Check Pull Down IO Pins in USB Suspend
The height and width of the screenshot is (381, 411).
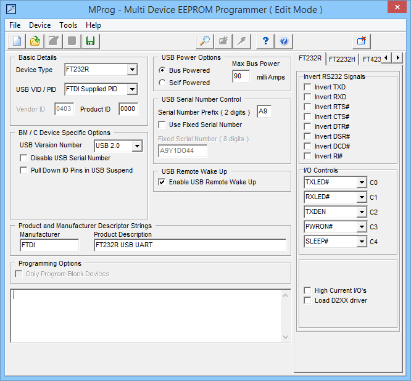pyautogui.click(x=23, y=170)
